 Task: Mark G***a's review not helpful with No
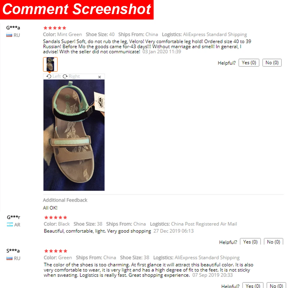272,63
